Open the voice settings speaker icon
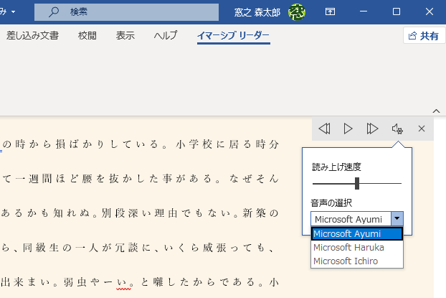The height and width of the screenshot is (298, 446). coord(397,129)
